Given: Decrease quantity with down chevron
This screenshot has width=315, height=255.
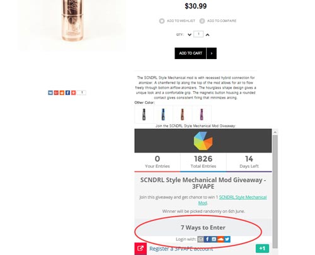Looking at the screenshot, I should [190, 35].
